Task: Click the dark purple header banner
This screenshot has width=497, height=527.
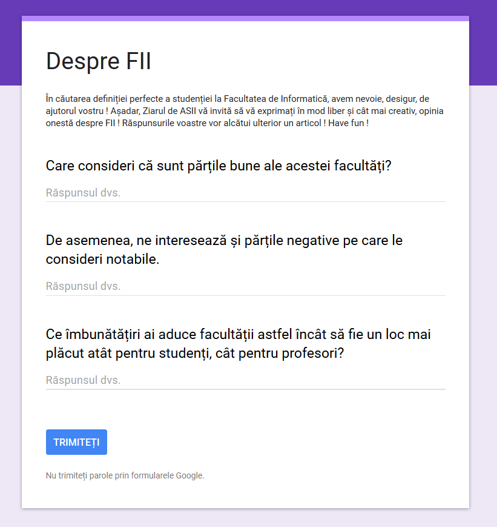Action: tap(248, 7)
